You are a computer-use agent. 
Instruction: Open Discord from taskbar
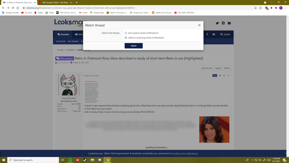coord(100,160)
